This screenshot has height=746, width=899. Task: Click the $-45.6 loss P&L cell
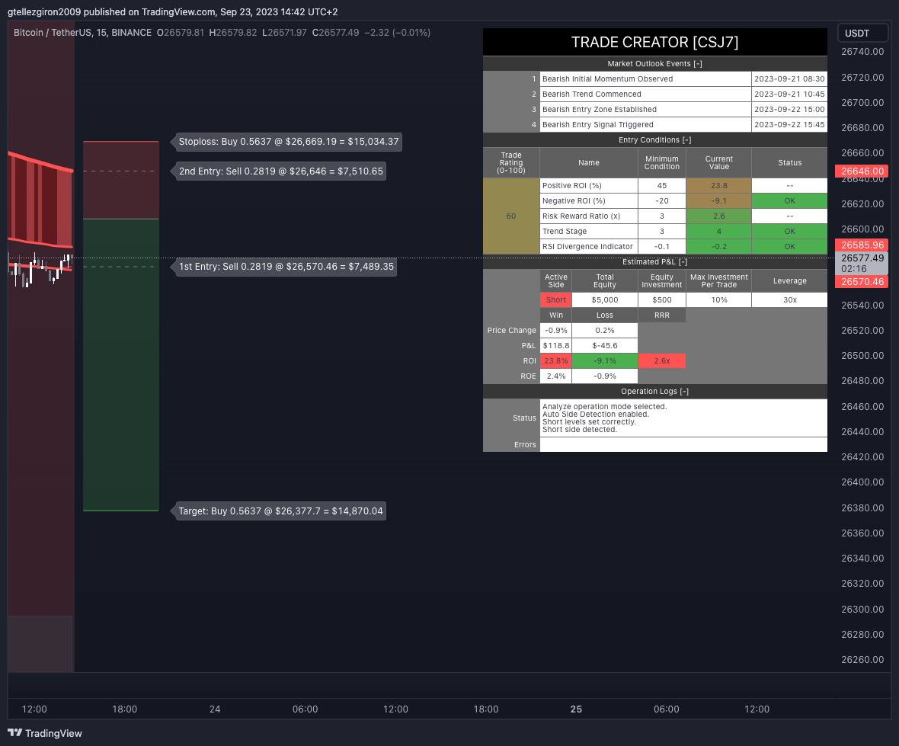(605, 346)
